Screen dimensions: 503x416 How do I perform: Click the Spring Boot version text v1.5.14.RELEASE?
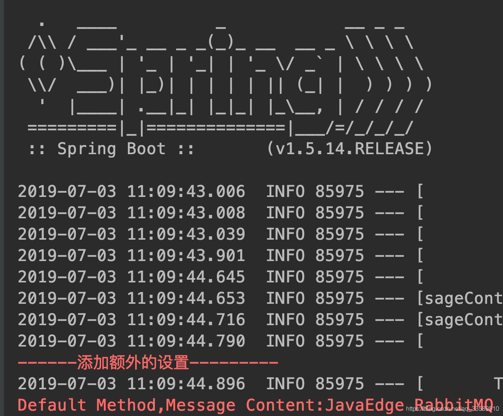coord(349,149)
